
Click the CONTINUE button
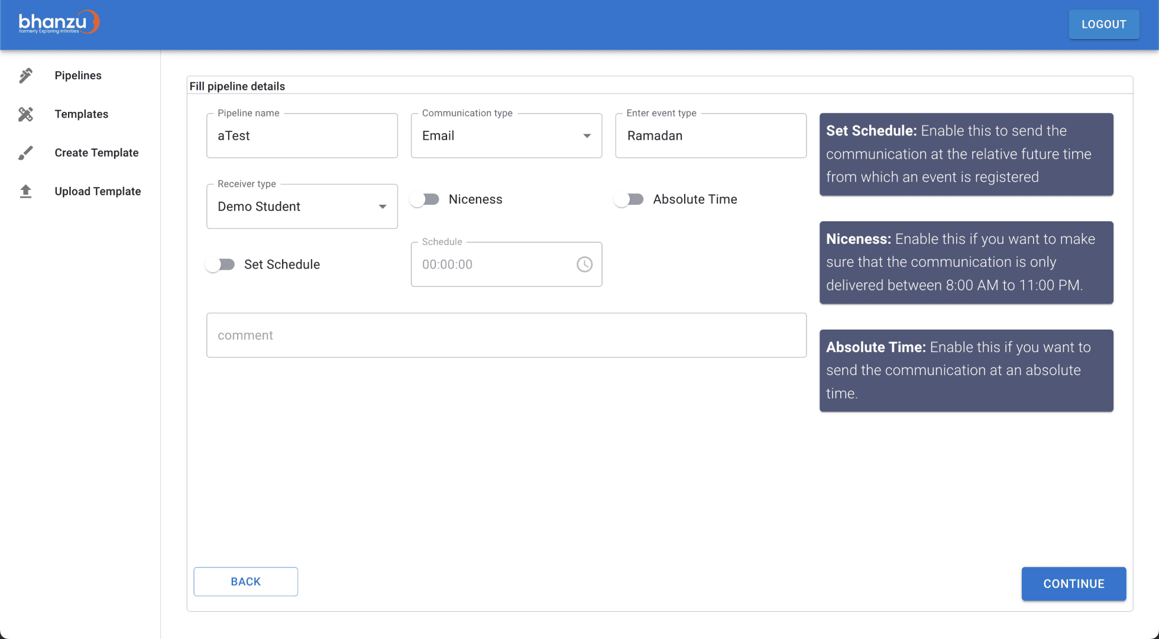tap(1073, 584)
